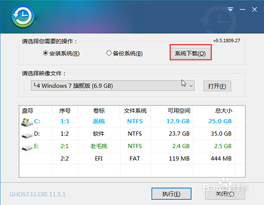Click the 35.0 GB total size cell
The width and height of the screenshot is (264, 205).
pyautogui.click(x=221, y=134)
